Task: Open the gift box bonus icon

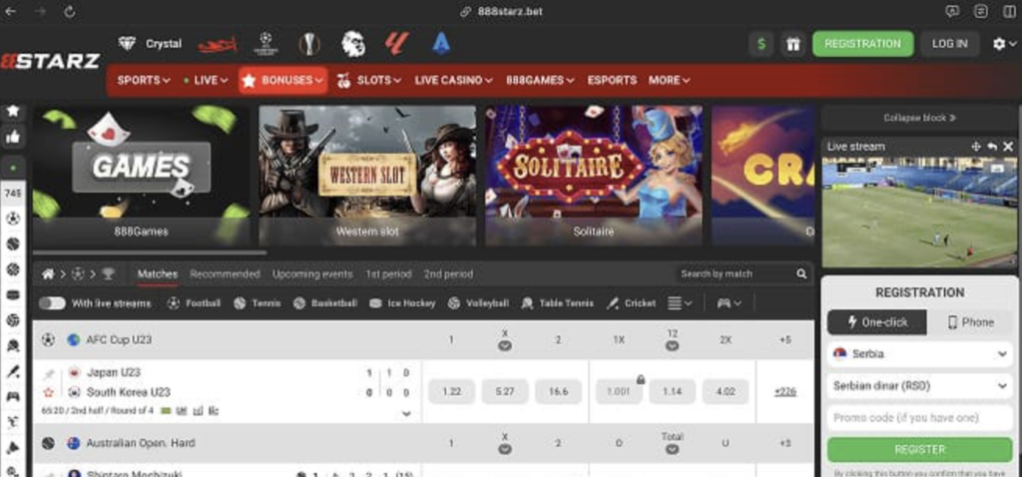Action: (793, 44)
